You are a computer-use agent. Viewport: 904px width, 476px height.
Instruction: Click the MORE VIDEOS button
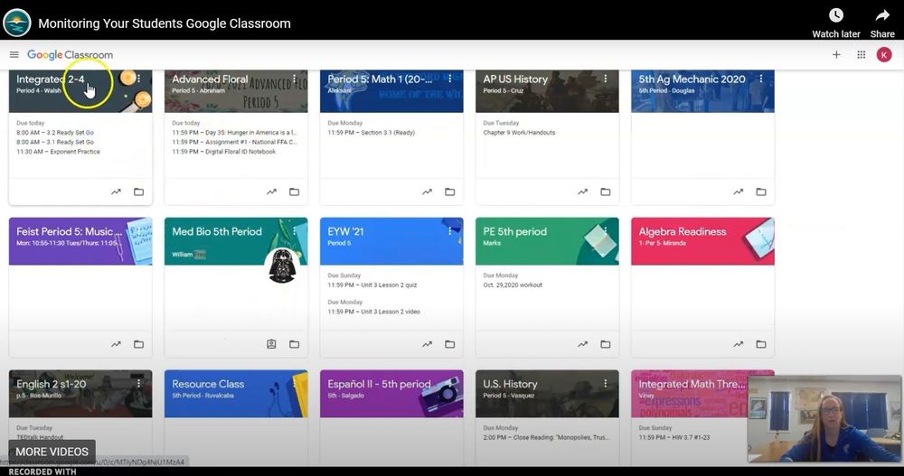[x=52, y=452]
